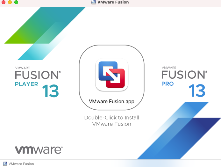Click the disk icon in bottom path bar
This screenshot has width=221, height=167.
5,164
